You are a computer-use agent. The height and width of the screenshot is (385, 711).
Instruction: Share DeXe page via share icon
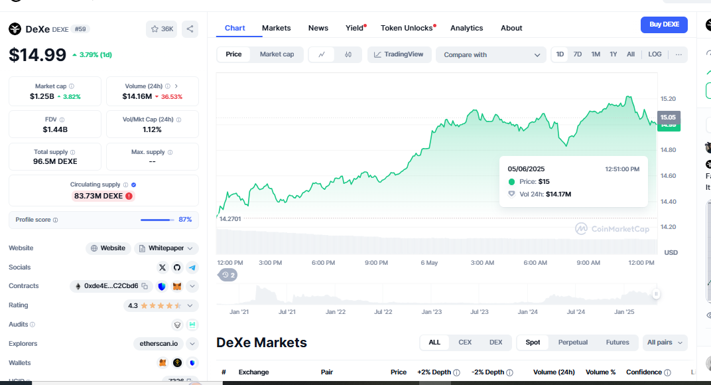tap(190, 29)
